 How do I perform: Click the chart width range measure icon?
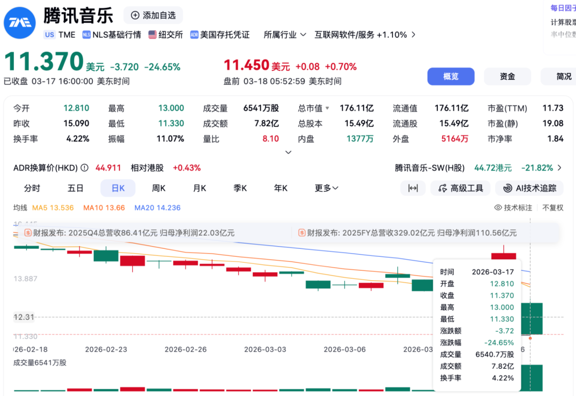tap(413, 188)
